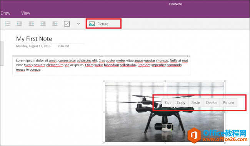Choose Copy in the context menu

click(181, 103)
